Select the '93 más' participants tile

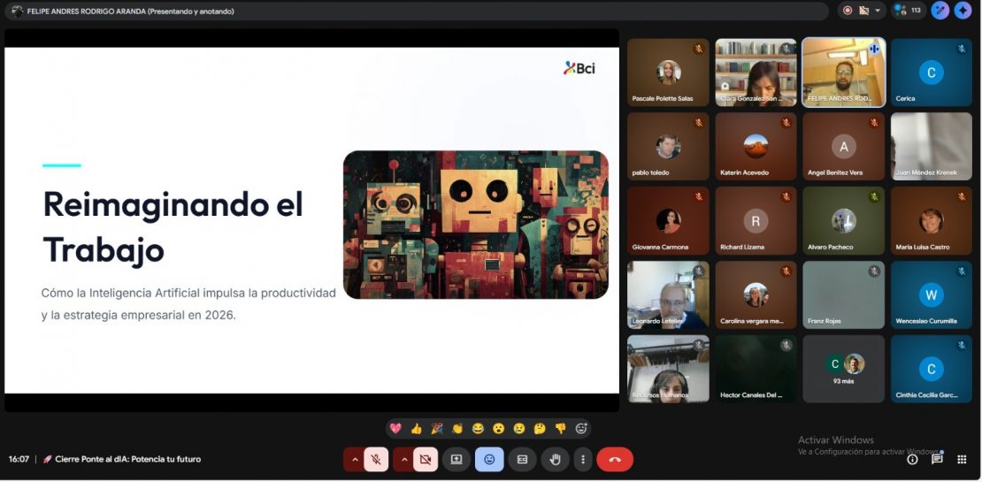843,369
